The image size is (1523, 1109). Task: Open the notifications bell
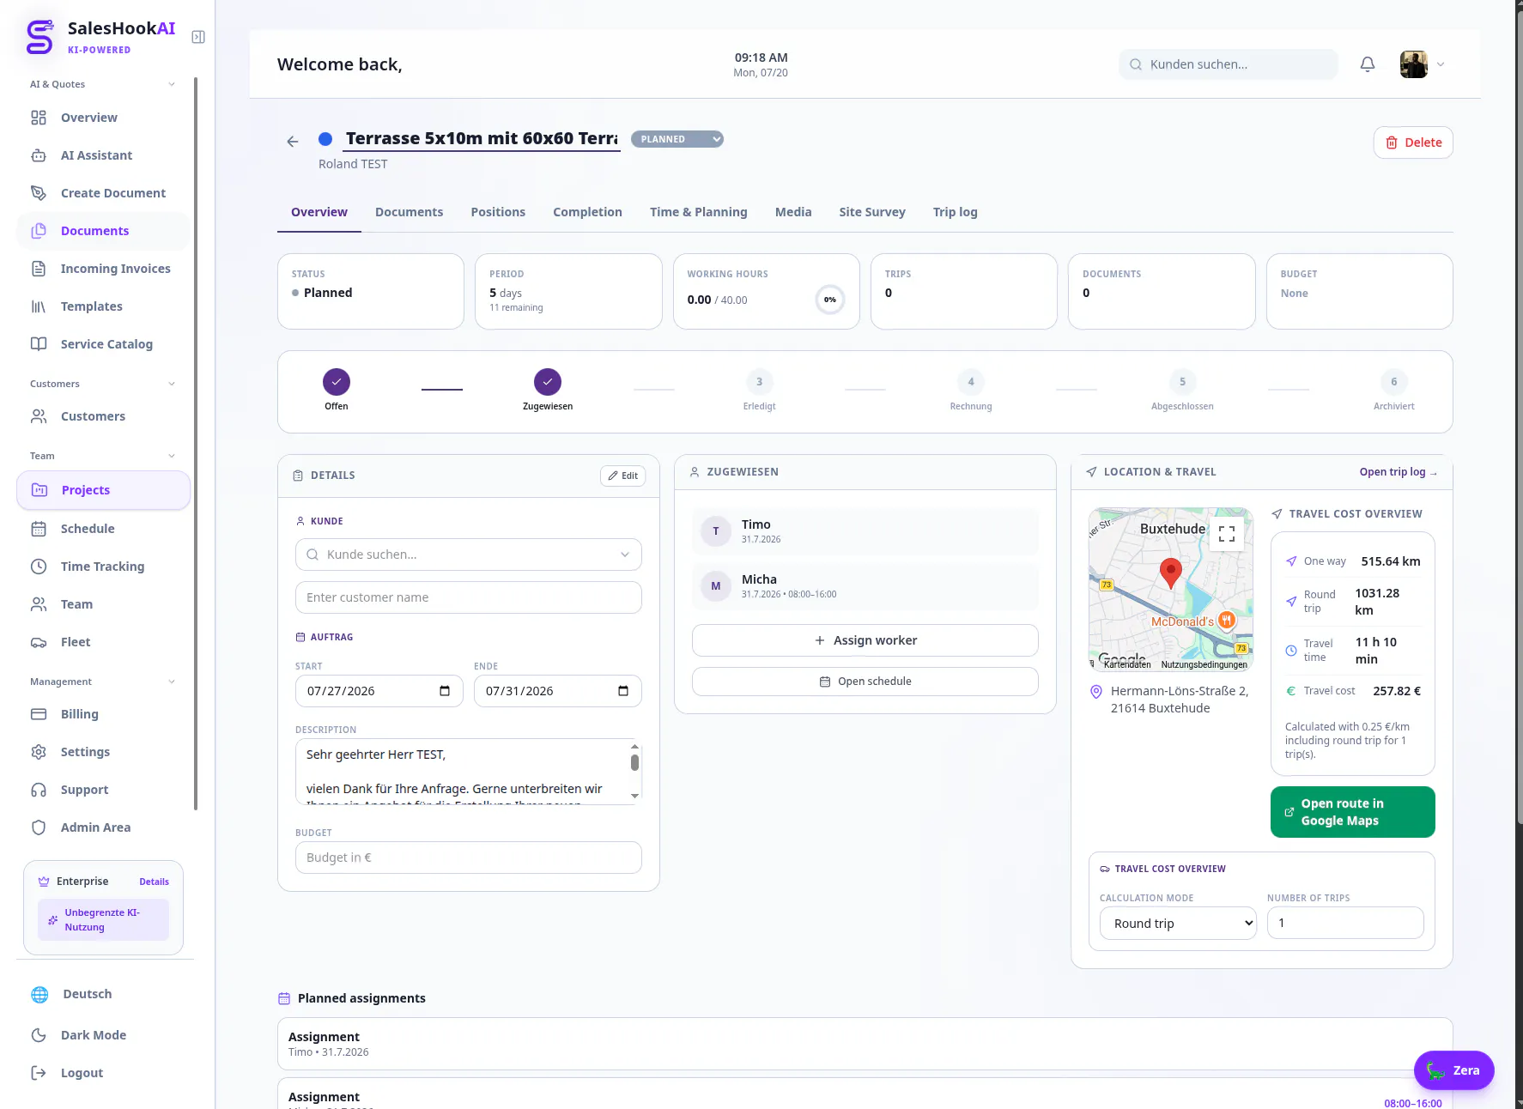[x=1368, y=64]
